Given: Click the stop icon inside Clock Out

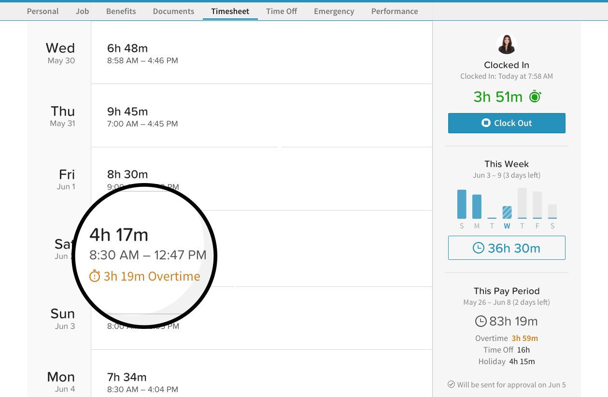Looking at the screenshot, I should pyautogui.click(x=486, y=123).
